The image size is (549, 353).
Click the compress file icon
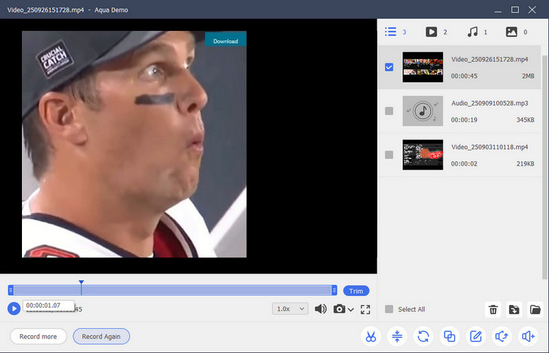coord(397,337)
